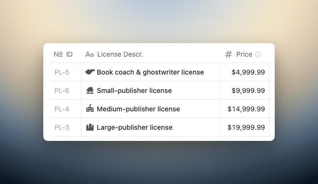Image resolution: width=318 pixels, height=184 pixels.
Task: Select the $19,999.99 price cell
Action: click(245, 127)
